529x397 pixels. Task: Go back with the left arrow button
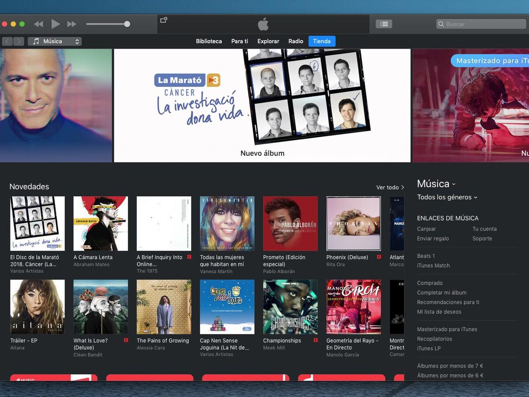point(7,41)
